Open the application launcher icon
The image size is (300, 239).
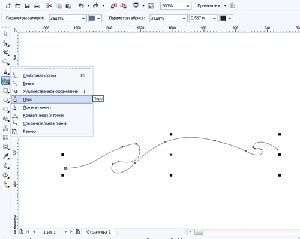coord(136,5)
